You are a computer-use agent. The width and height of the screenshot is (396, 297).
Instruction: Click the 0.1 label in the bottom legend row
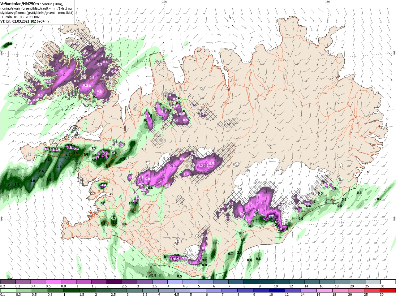tap(2, 295)
